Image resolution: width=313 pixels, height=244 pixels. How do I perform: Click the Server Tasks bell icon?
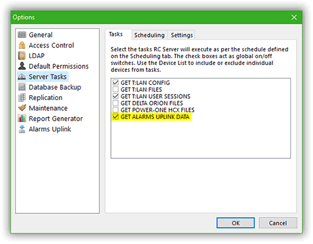click(22, 76)
